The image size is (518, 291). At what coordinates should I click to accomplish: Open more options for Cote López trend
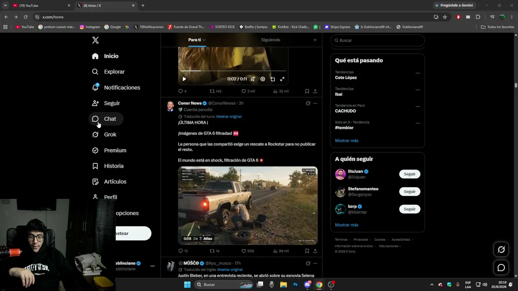tap(418, 73)
